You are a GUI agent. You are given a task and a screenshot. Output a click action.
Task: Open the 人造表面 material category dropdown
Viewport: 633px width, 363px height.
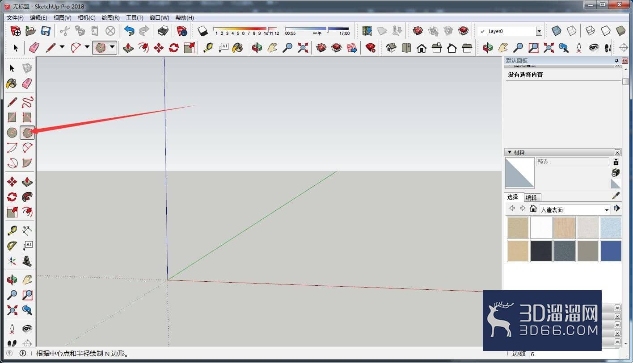pyautogui.click(x=607, y=210)
